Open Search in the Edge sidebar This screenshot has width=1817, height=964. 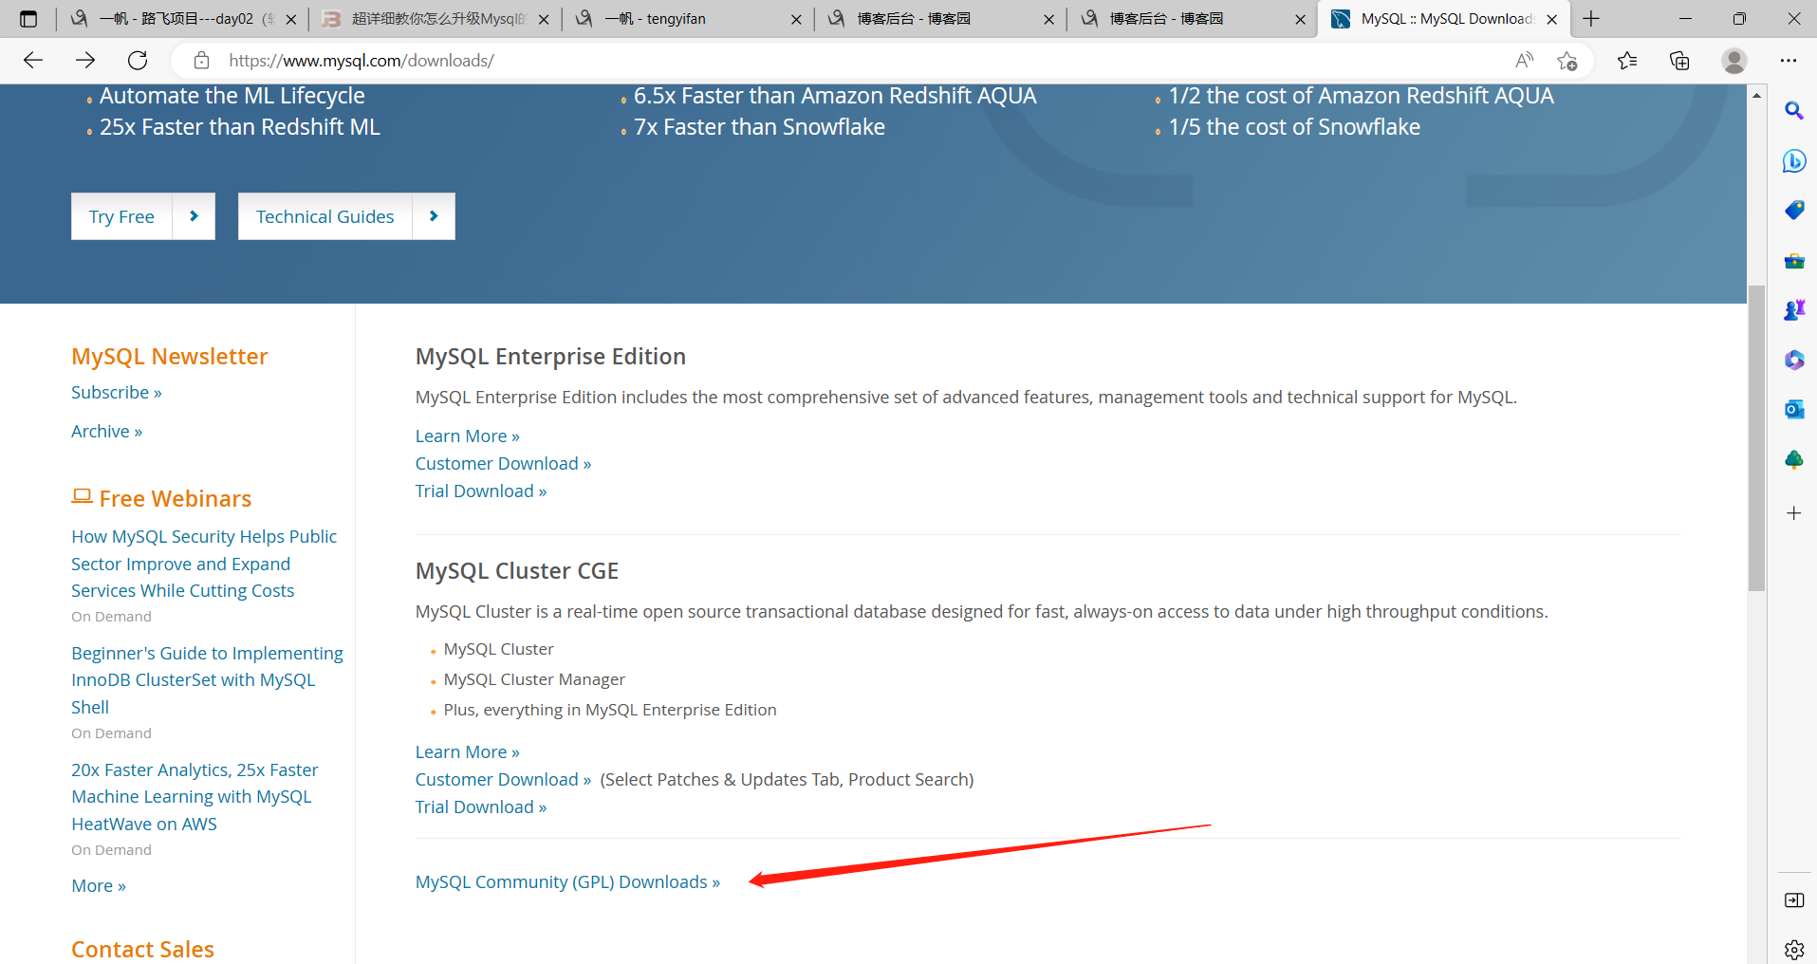coord(1793,111)
